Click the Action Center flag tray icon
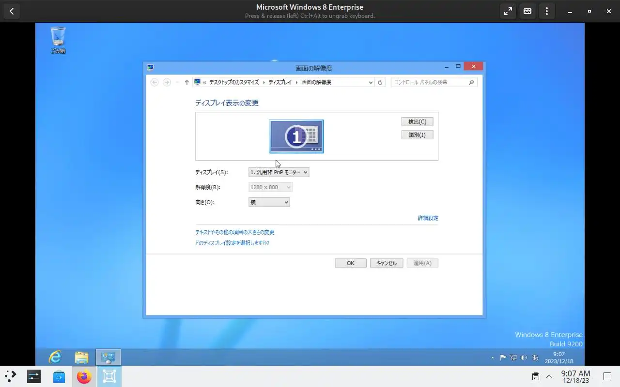Viewport: 620px width, 387px height. [503, 358]
